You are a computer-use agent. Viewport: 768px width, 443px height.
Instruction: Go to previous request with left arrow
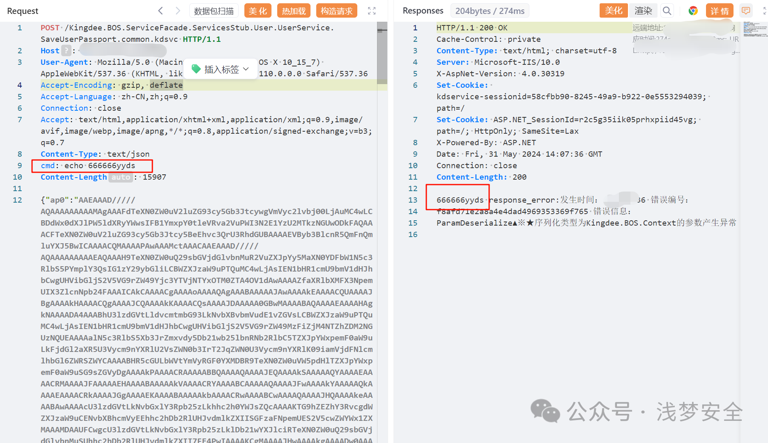pyautogui.click(x=161, y=11)
